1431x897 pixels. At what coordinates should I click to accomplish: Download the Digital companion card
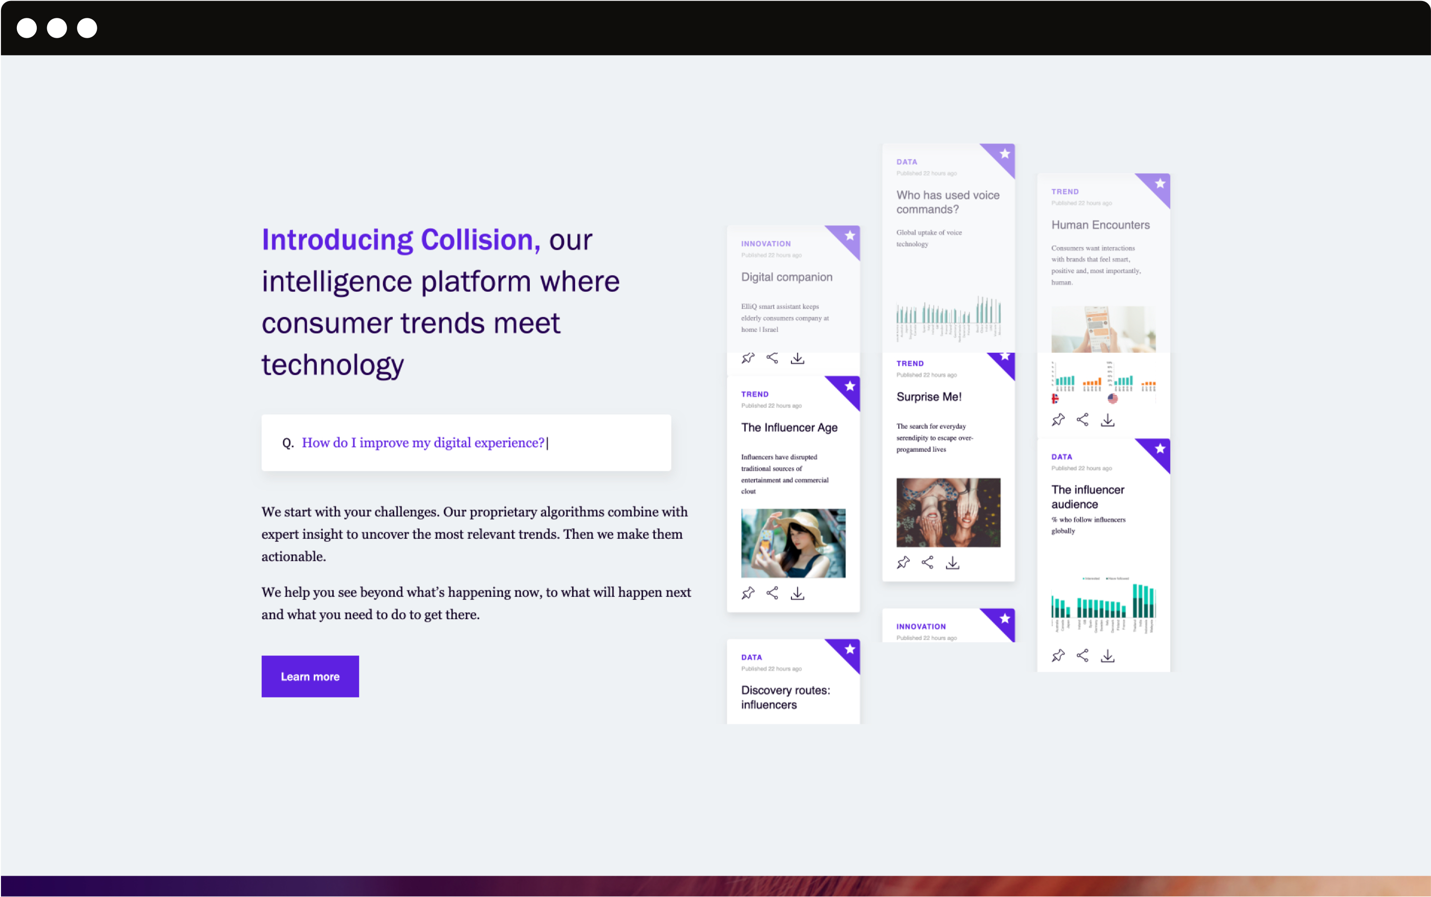(797, 358)
